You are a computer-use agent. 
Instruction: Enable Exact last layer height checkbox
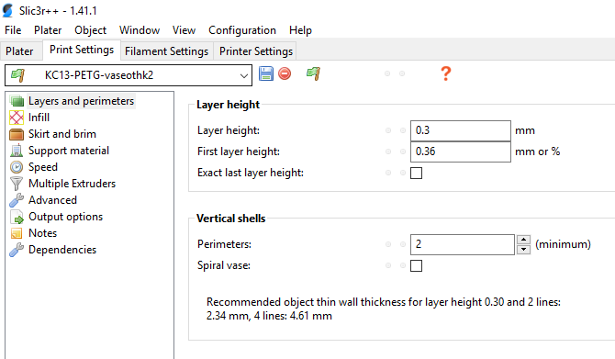(416, 173)
